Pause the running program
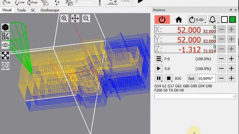Image resolution: width=239 pixels, height=134 pixels. [159, 78]
